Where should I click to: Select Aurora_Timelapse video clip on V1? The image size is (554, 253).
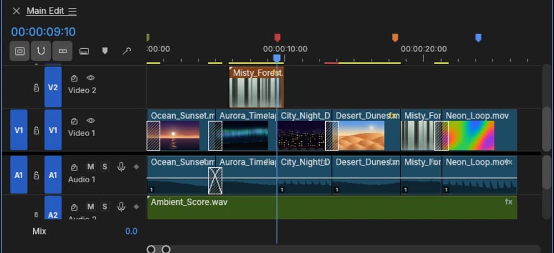246,130
